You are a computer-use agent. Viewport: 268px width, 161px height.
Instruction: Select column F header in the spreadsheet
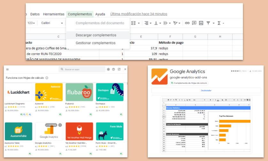click(170, 36)
